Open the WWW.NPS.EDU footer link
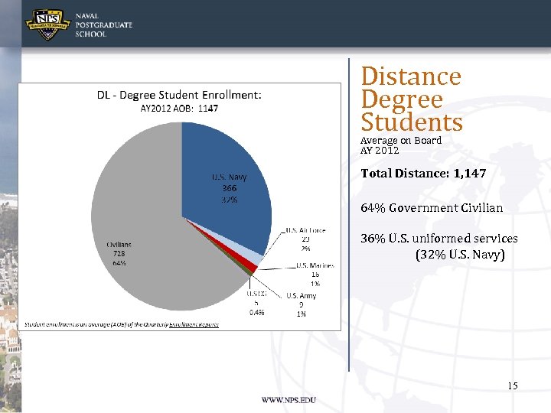Screen dimensions: 551x413 click(x=289, y=400)
